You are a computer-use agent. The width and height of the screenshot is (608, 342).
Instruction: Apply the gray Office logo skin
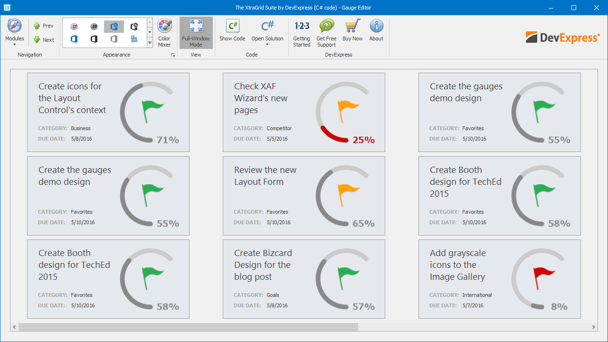[x=114, y=39]
